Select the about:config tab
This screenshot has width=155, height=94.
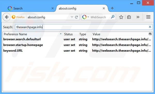[82, 9]
